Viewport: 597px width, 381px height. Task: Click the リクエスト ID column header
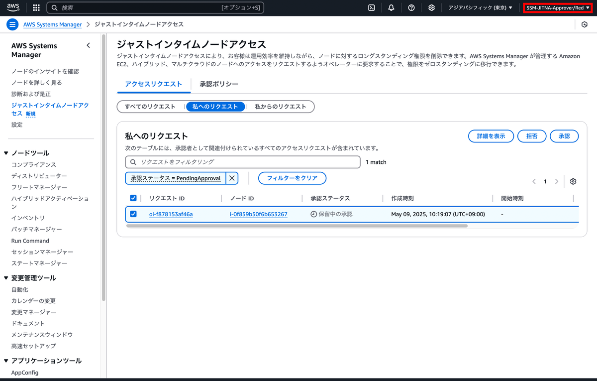(x=167, y=198)
